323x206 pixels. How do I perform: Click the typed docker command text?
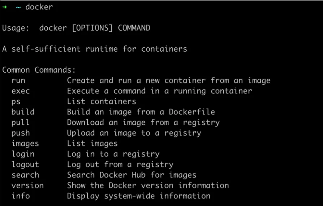[x=39, y=7]
